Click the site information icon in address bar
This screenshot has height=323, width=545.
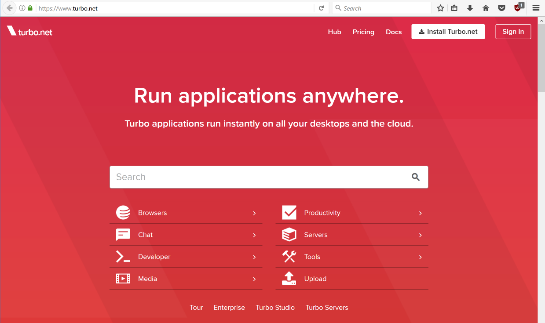coord(22,8)
